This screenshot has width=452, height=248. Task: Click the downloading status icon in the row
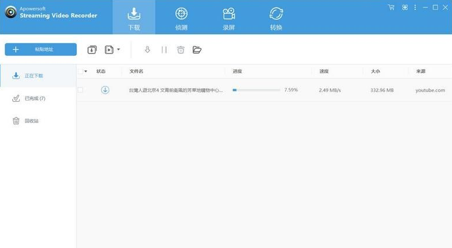click(105, 90)
